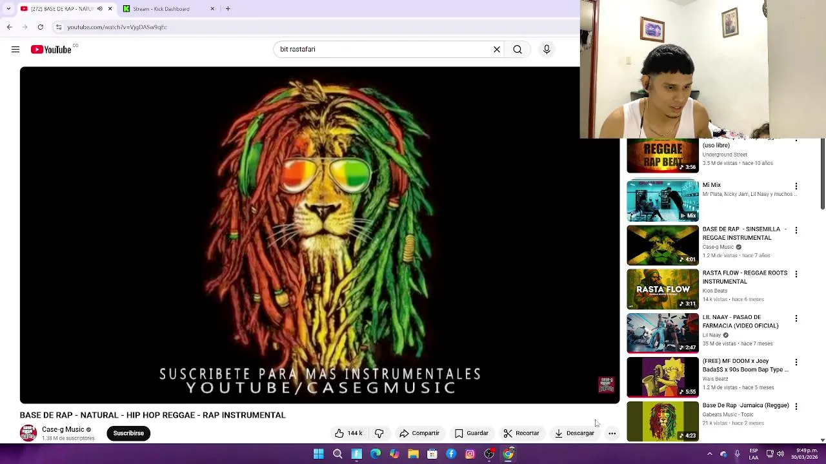Viewport: 826px width, 464px height.
Task: Share the video via Compartir
Action: click(x=419, y=433)
